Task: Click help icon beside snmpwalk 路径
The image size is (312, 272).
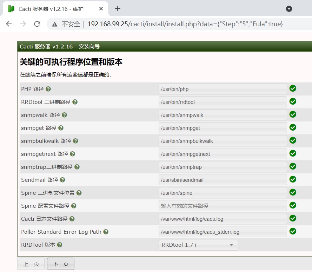Action: tap(64, 115)
